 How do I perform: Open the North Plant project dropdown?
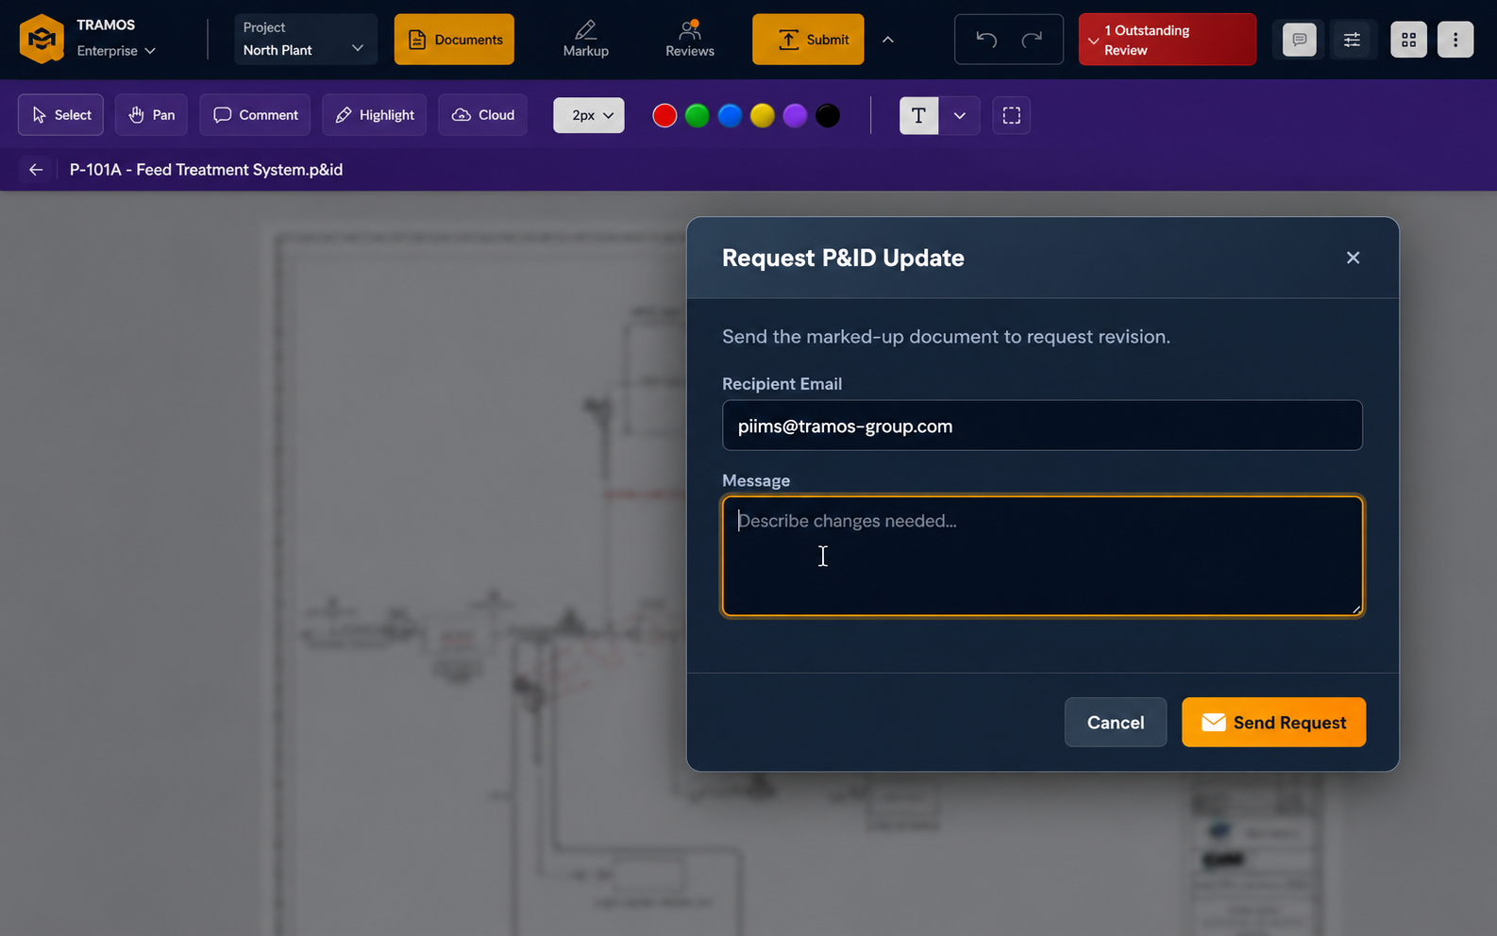tap(305, 39)
